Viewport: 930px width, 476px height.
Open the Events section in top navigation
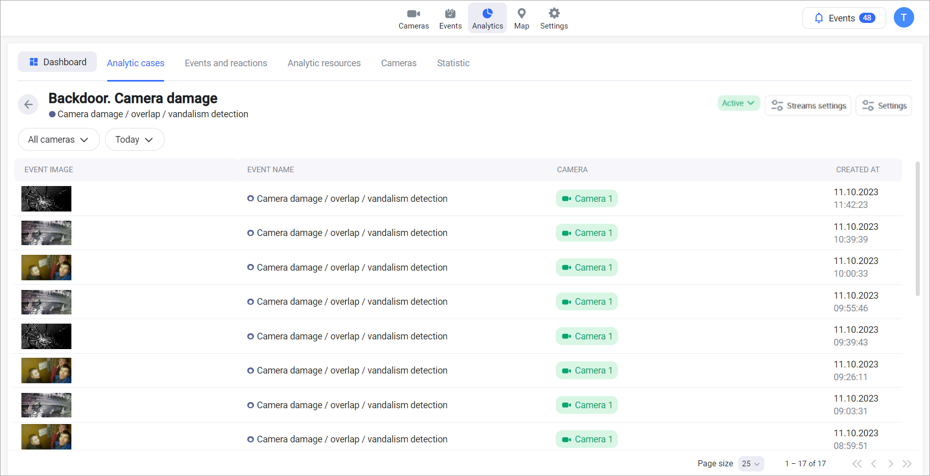450,19
